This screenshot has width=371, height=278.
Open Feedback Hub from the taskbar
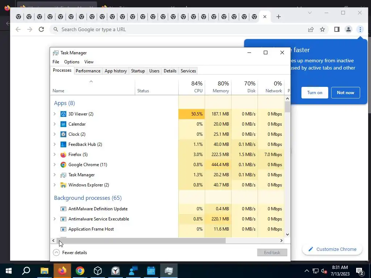click(x=133, y=271)
